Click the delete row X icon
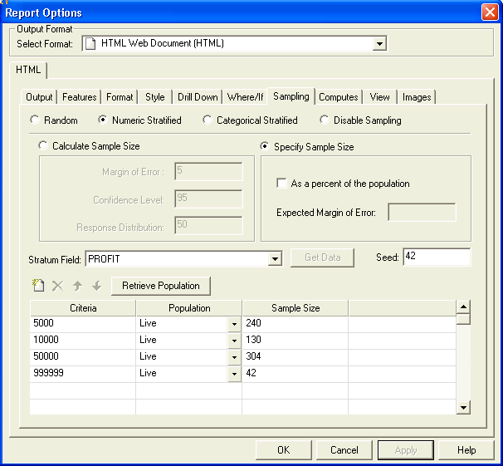This screenshot has width=503, height=466. [x=58, y=286]
